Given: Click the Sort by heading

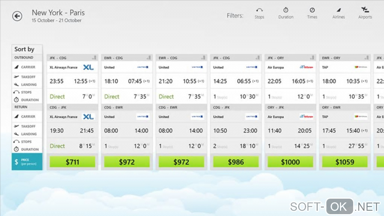Looking at the screenshot, I should [x=24, y=49].
